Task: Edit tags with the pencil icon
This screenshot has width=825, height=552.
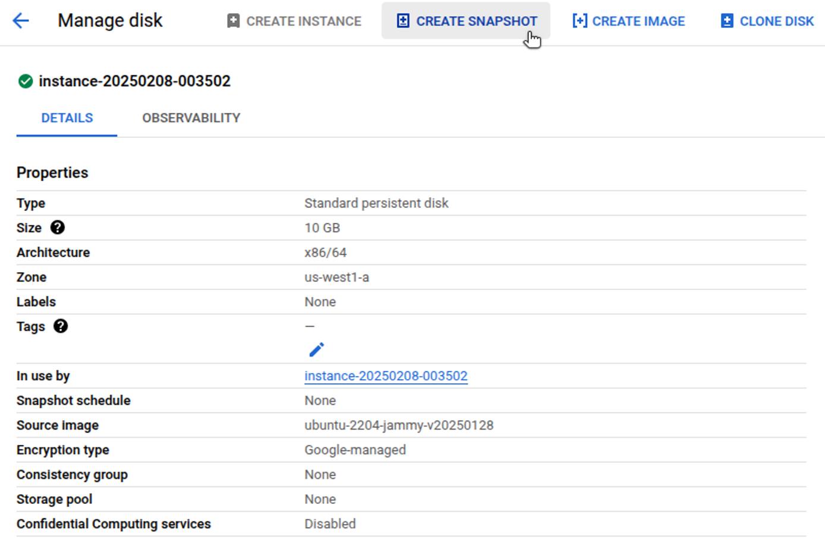Action: click(x=317, y=349)
